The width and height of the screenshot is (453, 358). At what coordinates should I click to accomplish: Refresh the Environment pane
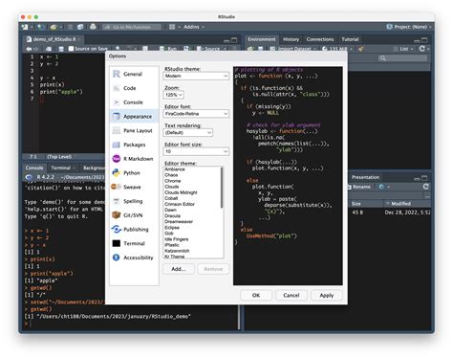point(422,49)
